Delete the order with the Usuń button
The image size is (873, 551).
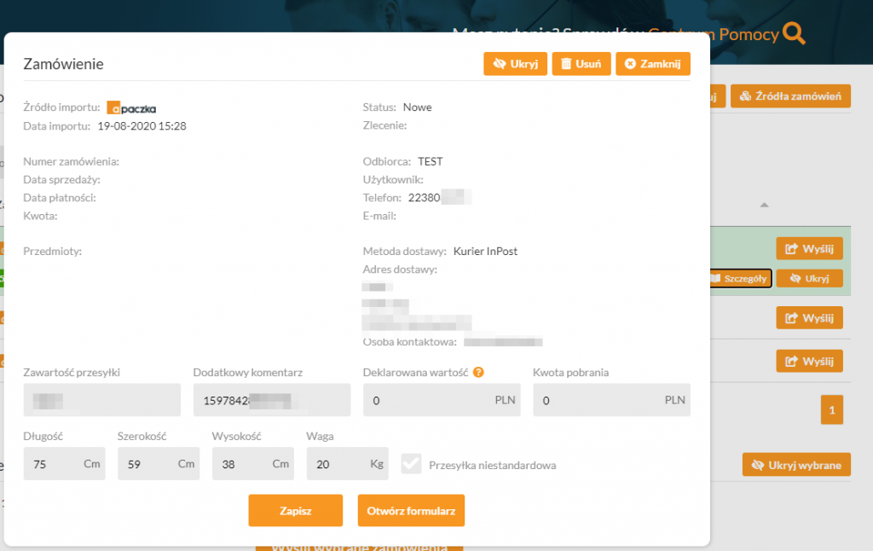click(581, 64)
